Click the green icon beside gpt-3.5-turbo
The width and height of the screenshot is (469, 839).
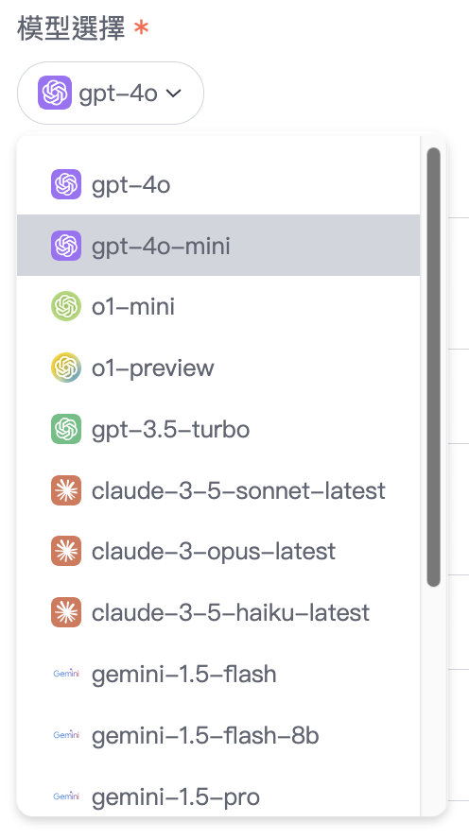pyautogui.click(x=66, y=429)
